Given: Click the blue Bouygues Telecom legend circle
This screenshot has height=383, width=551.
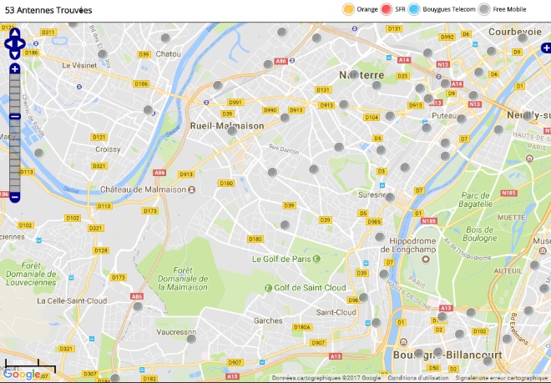Looking at the screenshot, I should point(414,9).
